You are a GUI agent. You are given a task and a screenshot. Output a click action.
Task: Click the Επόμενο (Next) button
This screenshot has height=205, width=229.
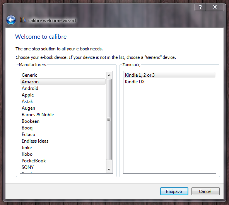pos(174,191)
